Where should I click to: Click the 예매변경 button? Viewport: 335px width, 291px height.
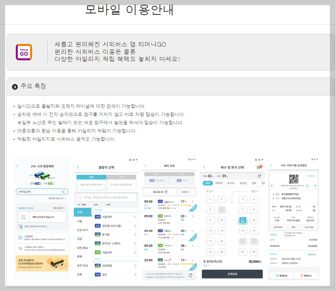point(281,276)
